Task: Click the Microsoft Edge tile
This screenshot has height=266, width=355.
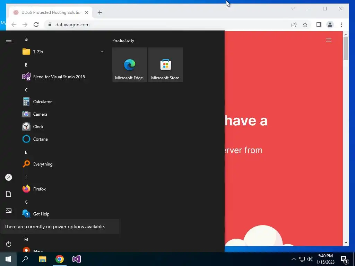Action: coord(130,65)
